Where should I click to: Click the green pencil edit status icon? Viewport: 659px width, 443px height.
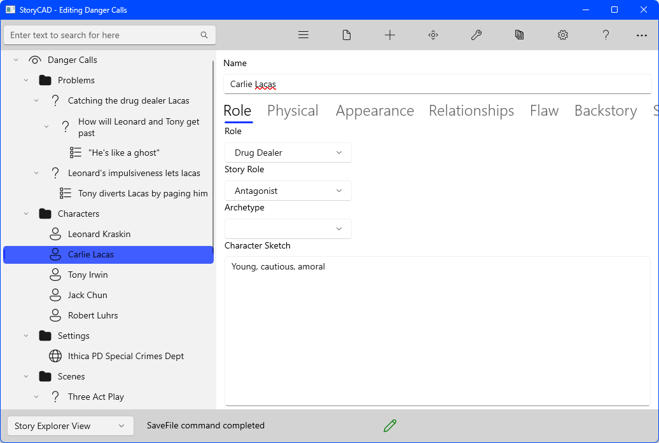[390, 426]
